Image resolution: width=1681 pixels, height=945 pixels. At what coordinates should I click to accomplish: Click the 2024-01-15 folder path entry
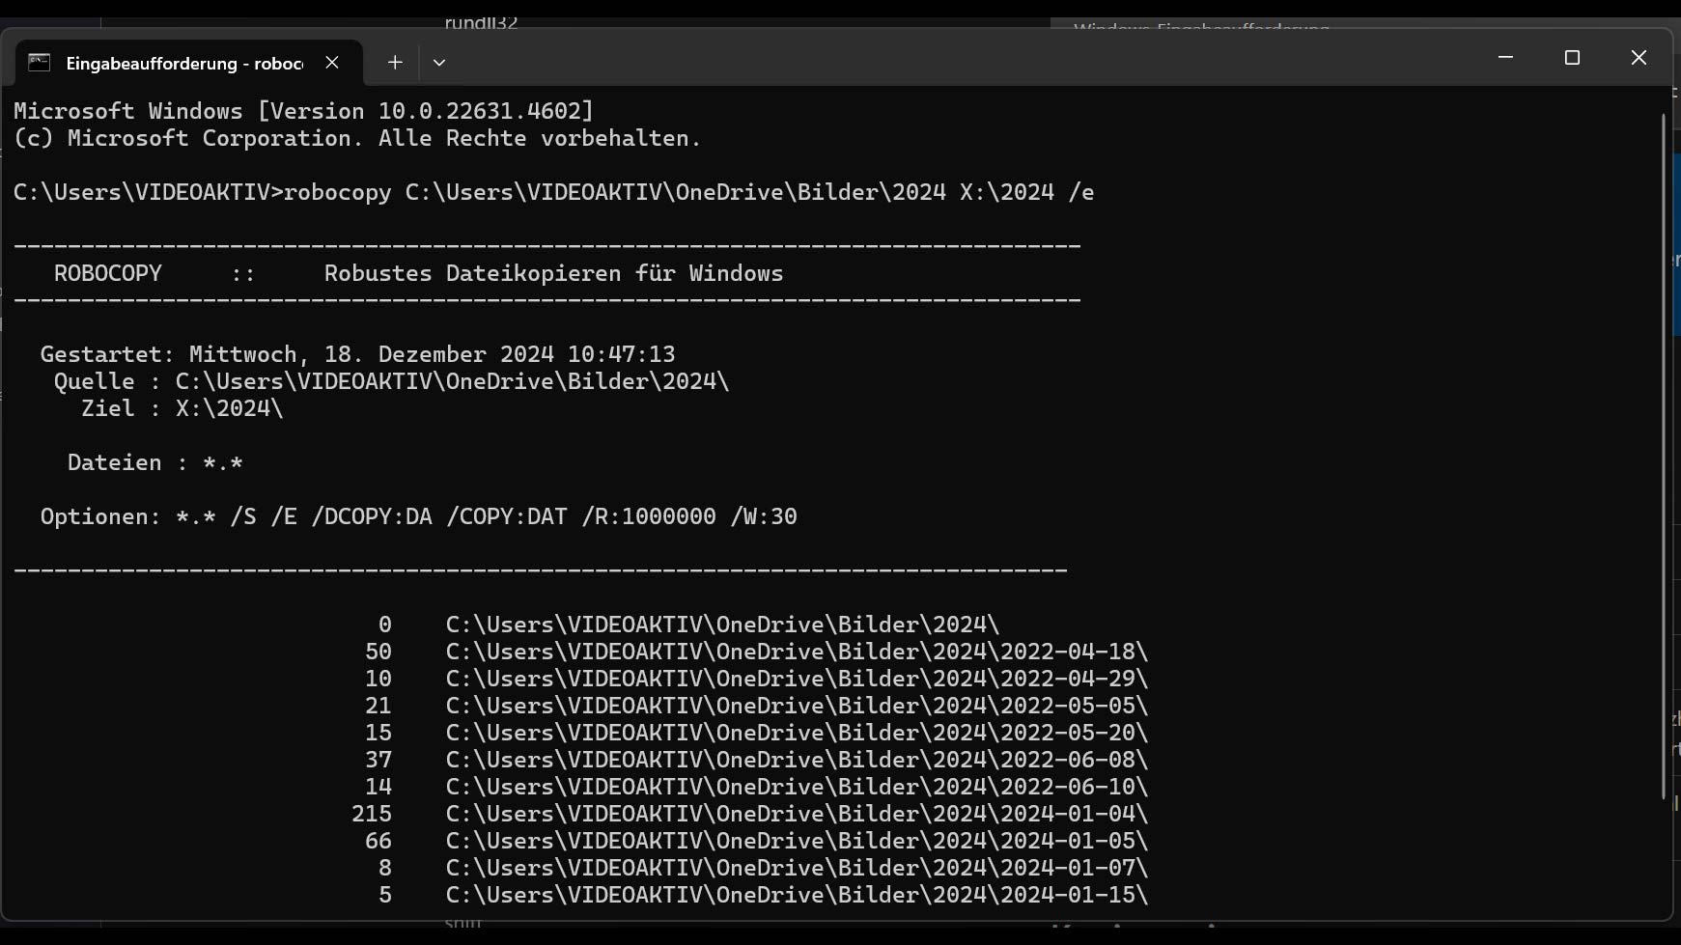(x=796, y=895)
